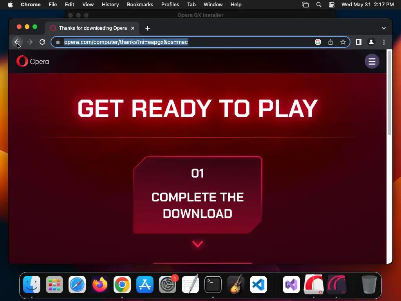This screenshot has height=301, width=401.
Task: Close the 'Thanks for downloading Opera' tab
Action: [133, 28]
